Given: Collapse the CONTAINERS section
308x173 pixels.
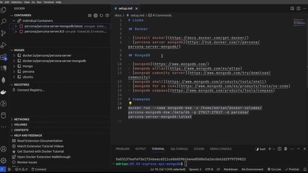Looking at the screenshot, I should pyautogui.click(x=12, y=15).
